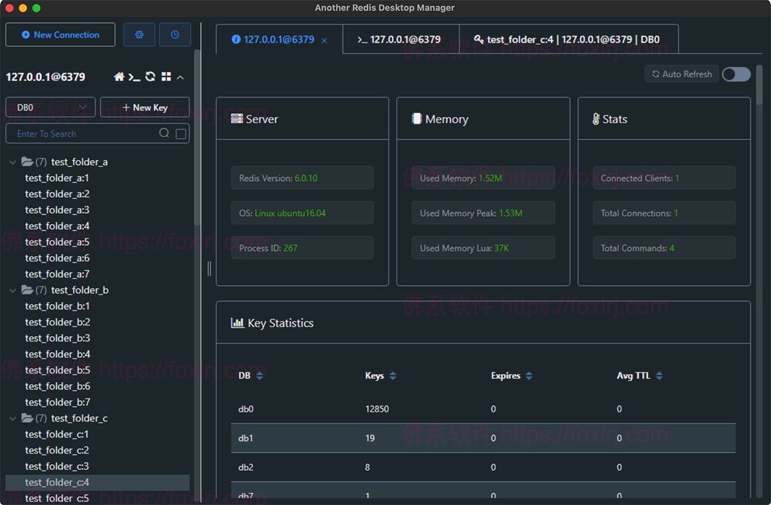Viewport: 771px width, 505px height.
Task: Select the terminal tab for 127.0.0.1@6379
Action: click(402, 39)
